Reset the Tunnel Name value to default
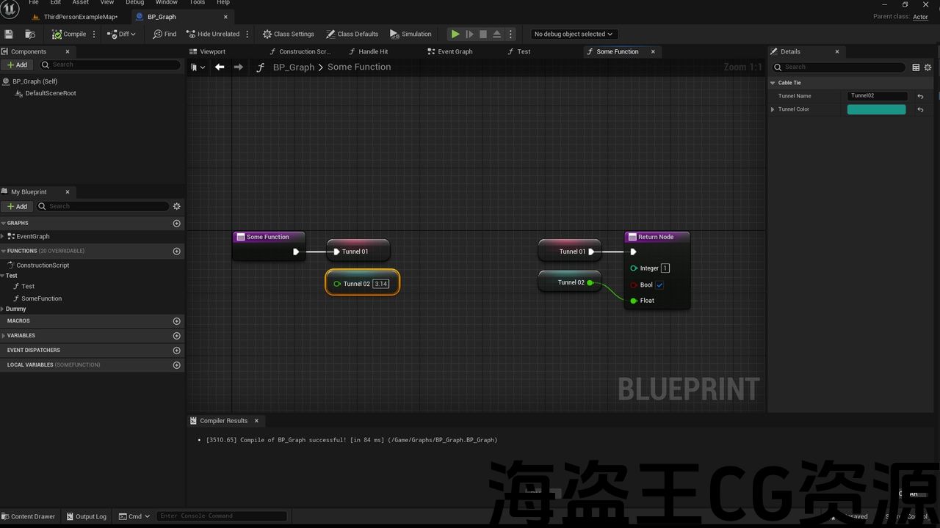Viewport: 940px width, 528px height. [920, 96]
